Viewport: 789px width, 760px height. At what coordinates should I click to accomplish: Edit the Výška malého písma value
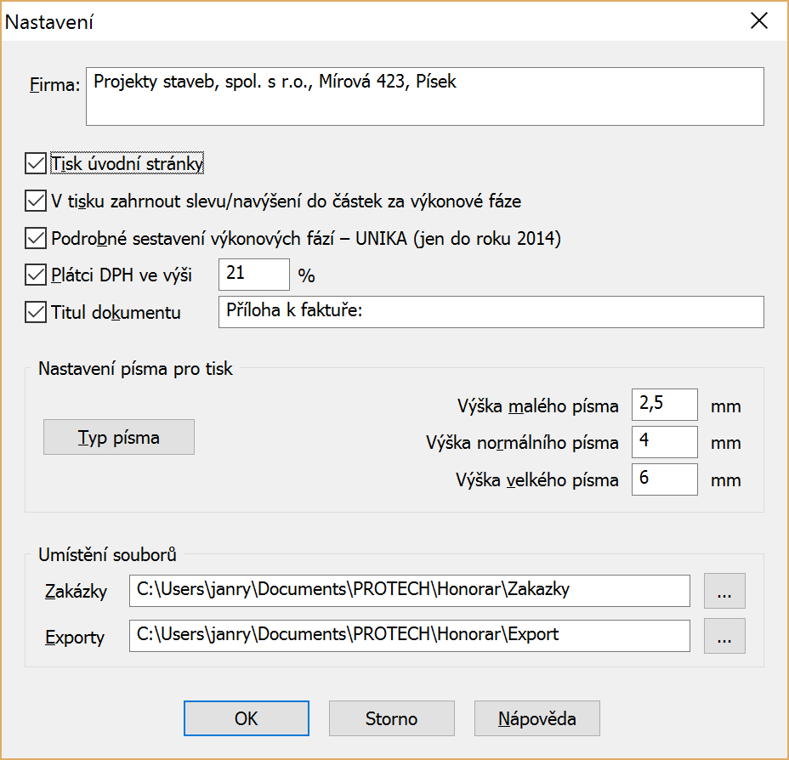tap(664, 406)
